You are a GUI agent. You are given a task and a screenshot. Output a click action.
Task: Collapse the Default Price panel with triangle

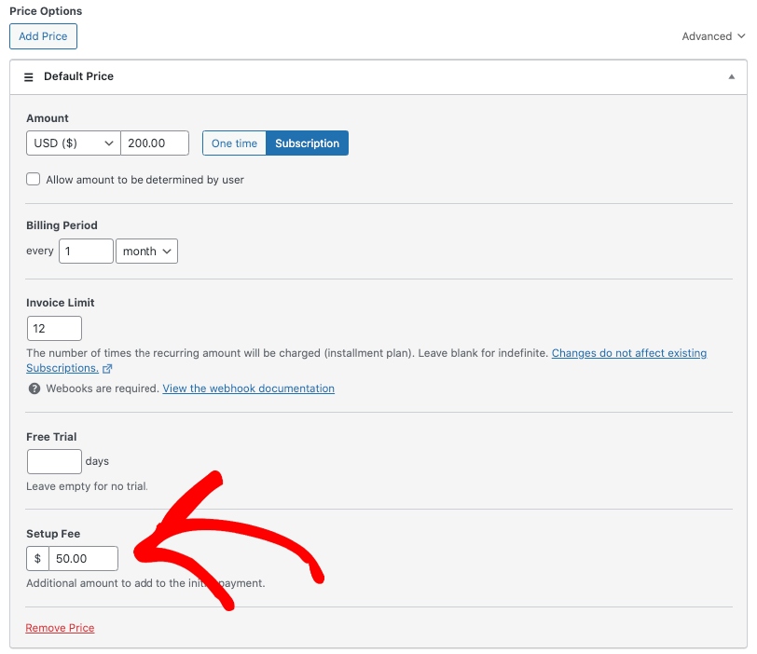tap(732, 76)
